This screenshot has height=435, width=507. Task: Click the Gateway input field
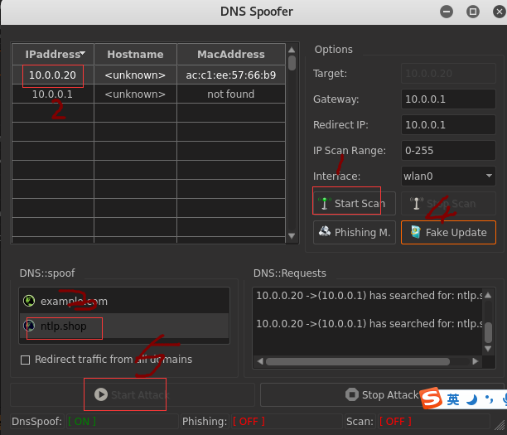(x=447, y=99)
